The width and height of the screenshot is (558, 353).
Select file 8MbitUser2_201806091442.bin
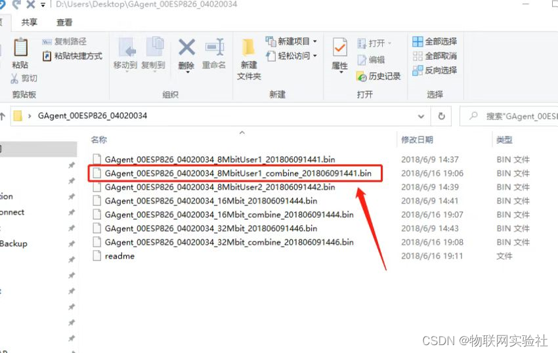tap(220, 187)
